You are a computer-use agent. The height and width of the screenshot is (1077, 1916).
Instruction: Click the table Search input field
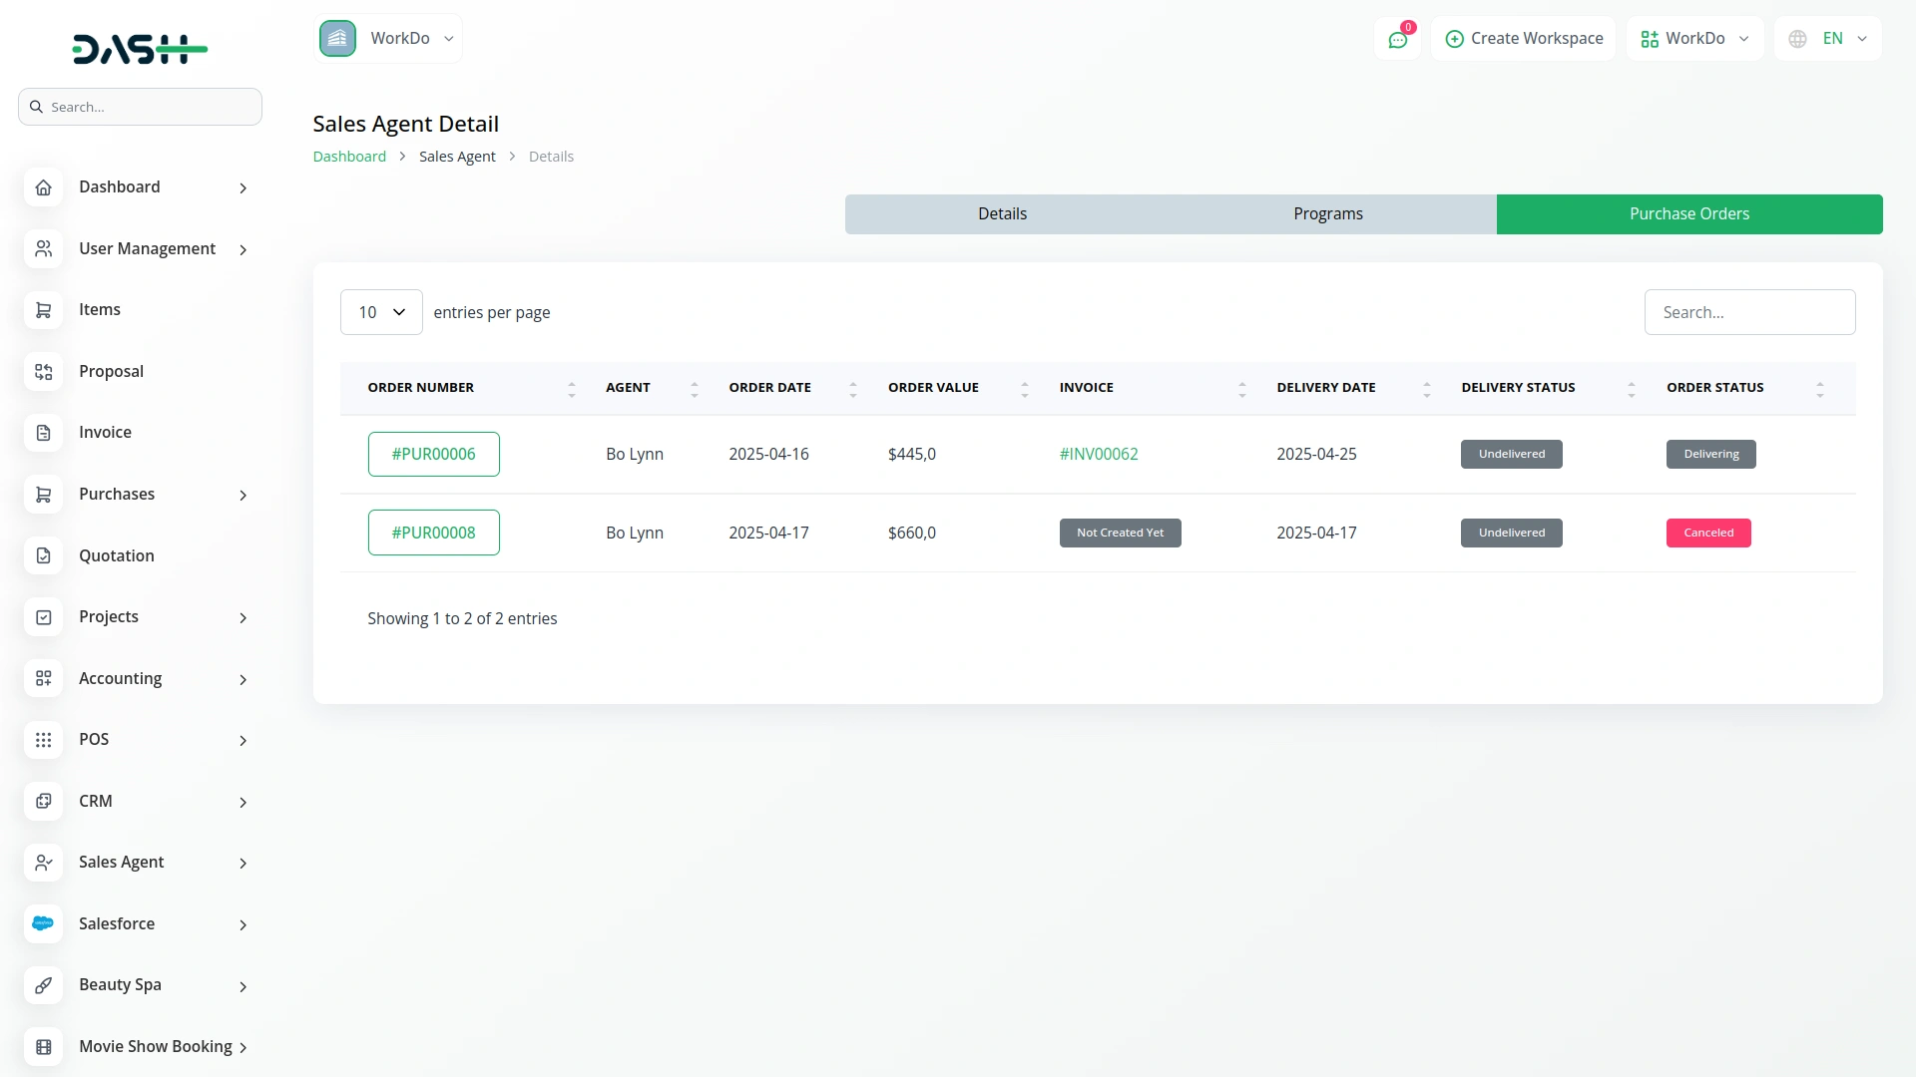[1748, 312]
